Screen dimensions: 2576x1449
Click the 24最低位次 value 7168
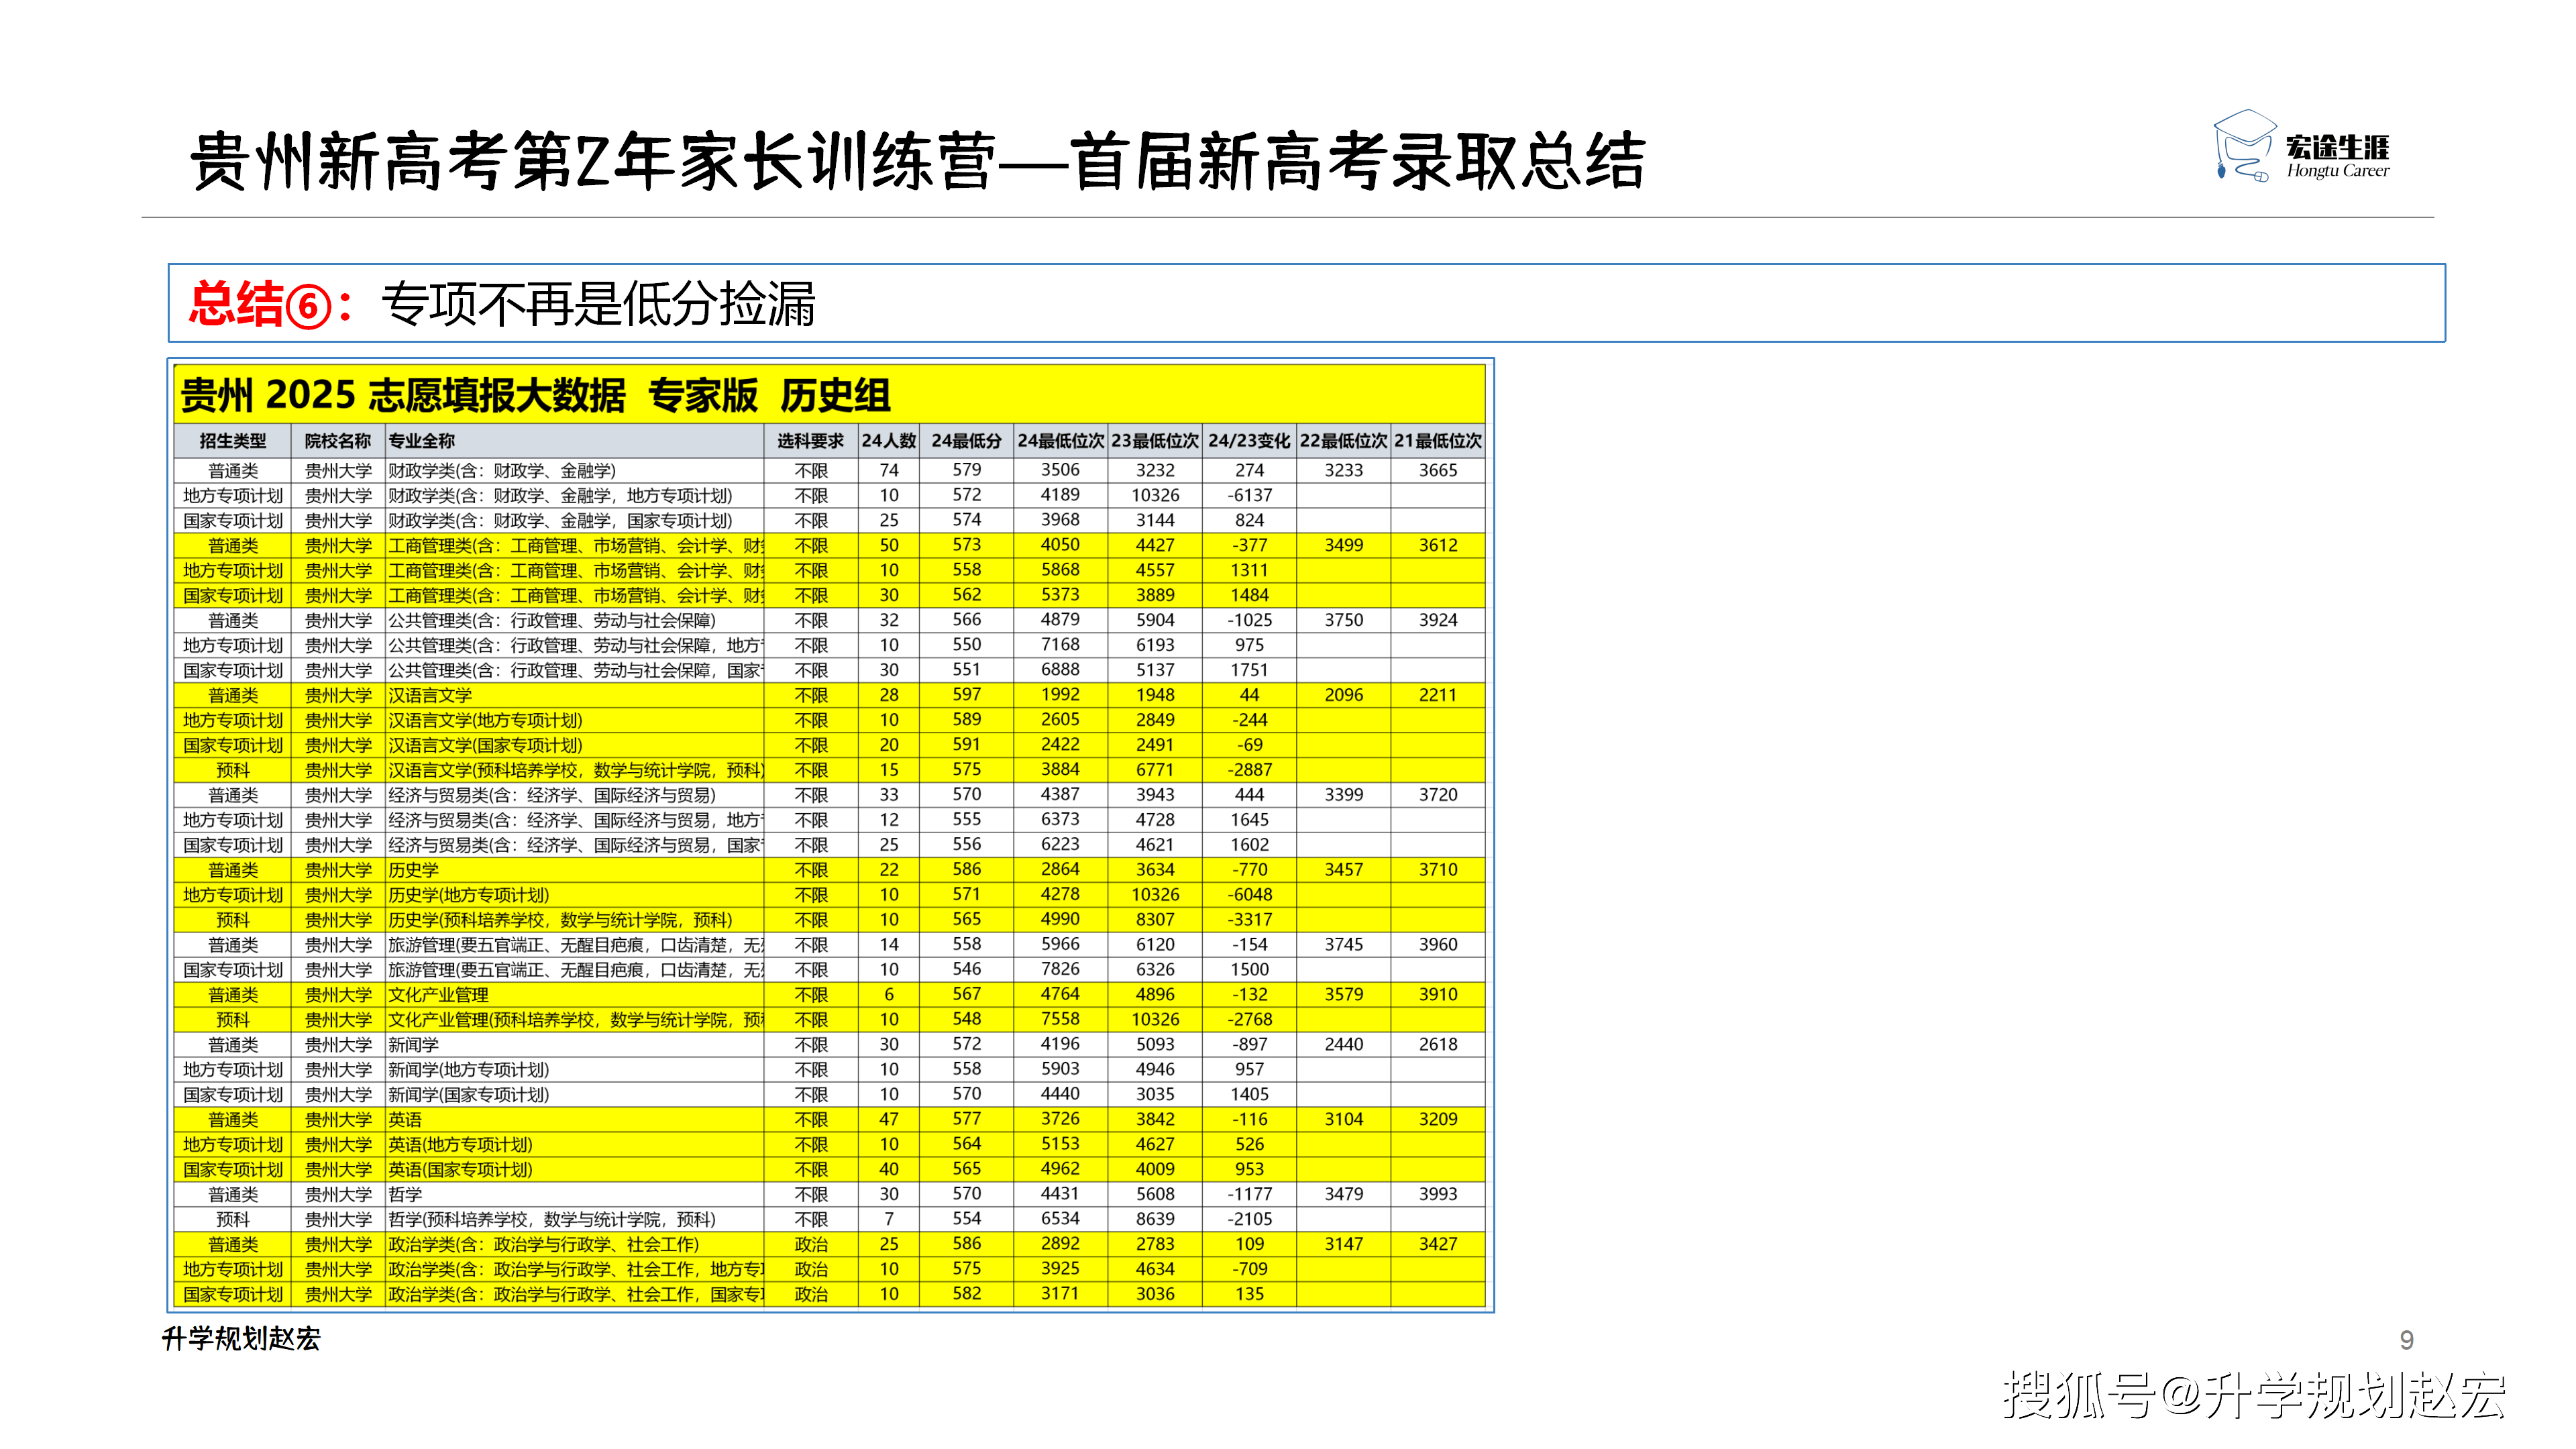coord(1060,645)
